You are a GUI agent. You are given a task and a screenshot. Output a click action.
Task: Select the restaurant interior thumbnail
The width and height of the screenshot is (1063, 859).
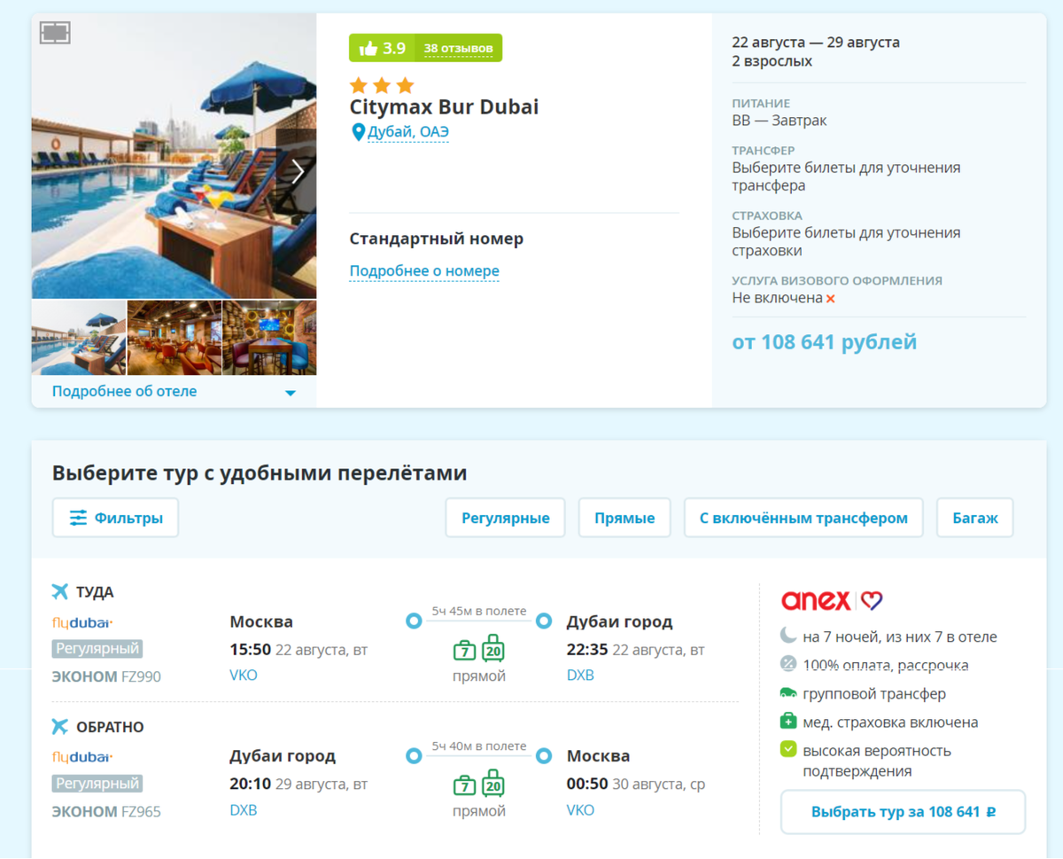175,338
